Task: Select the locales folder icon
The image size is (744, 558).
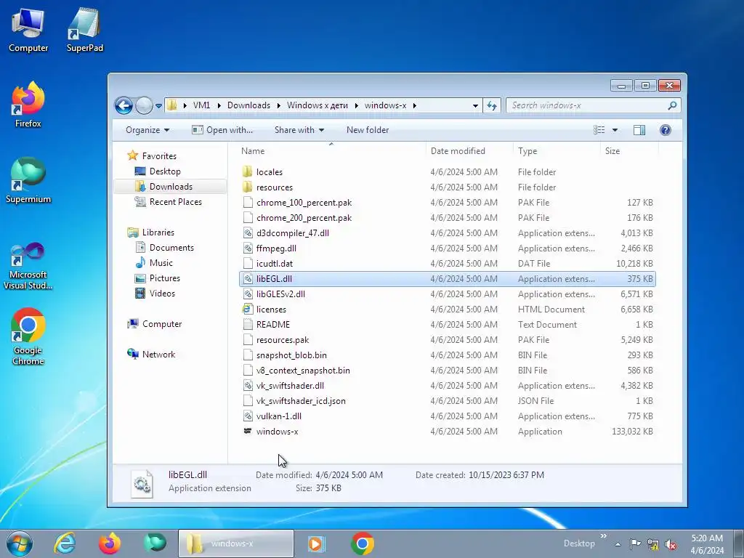Action: click(x=247, y=171)
